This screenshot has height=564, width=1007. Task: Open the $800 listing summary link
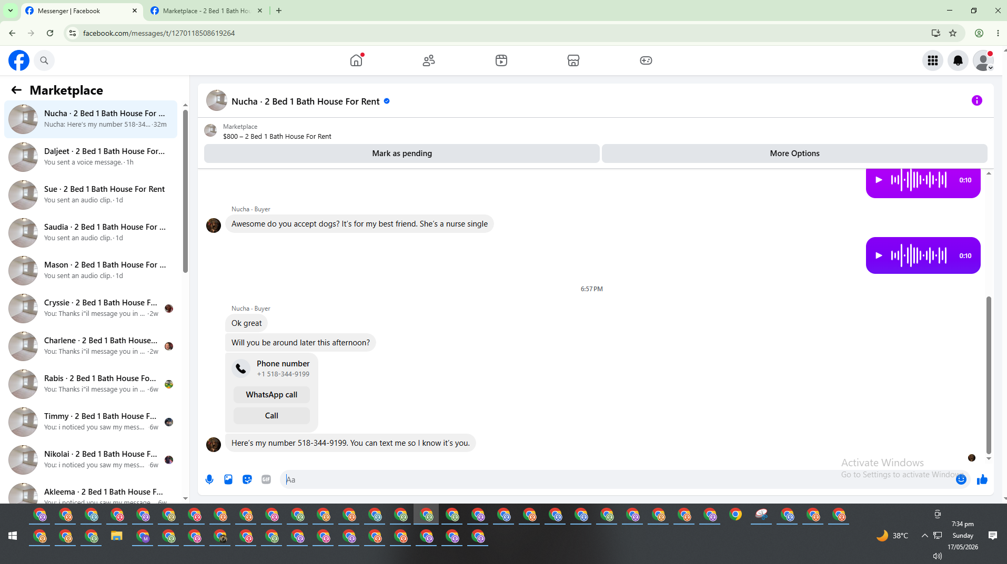pyautogui.click(x=277, y=136)
